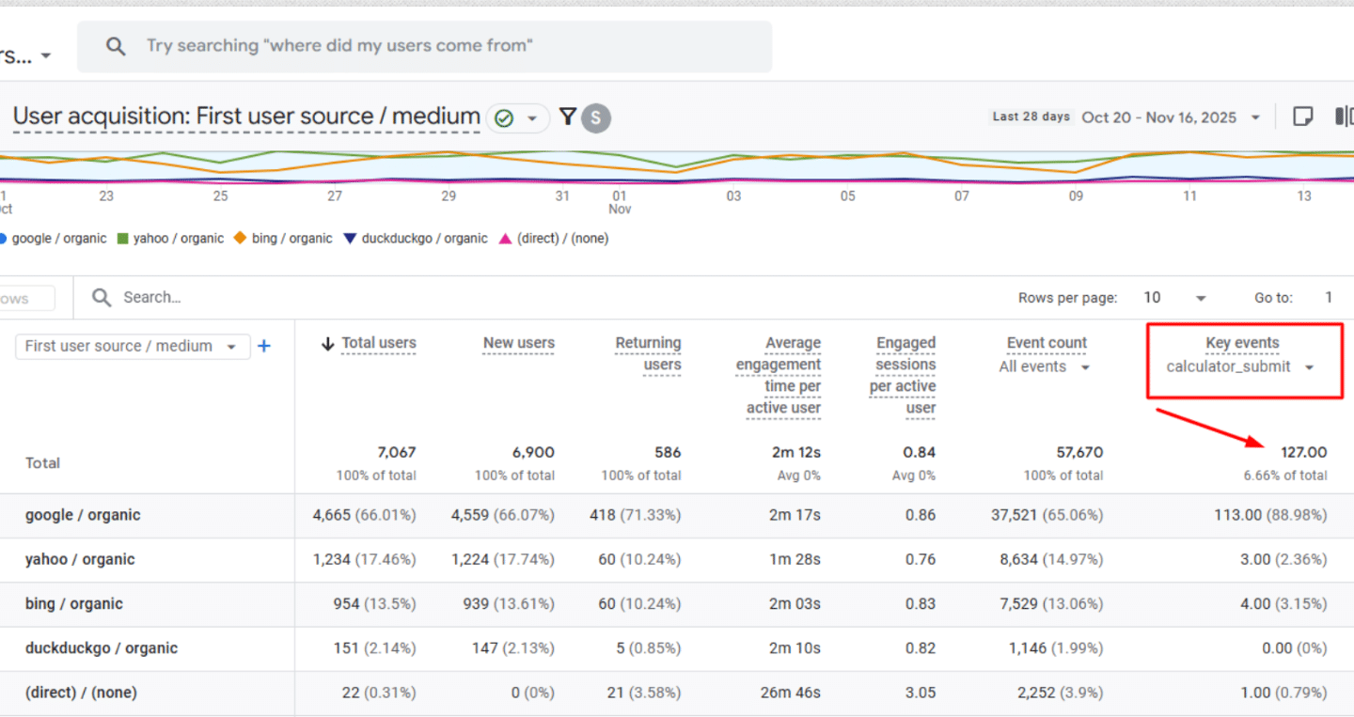Sort by New users column header
Screen dimensions: 1354x717
tap(519, 343)
